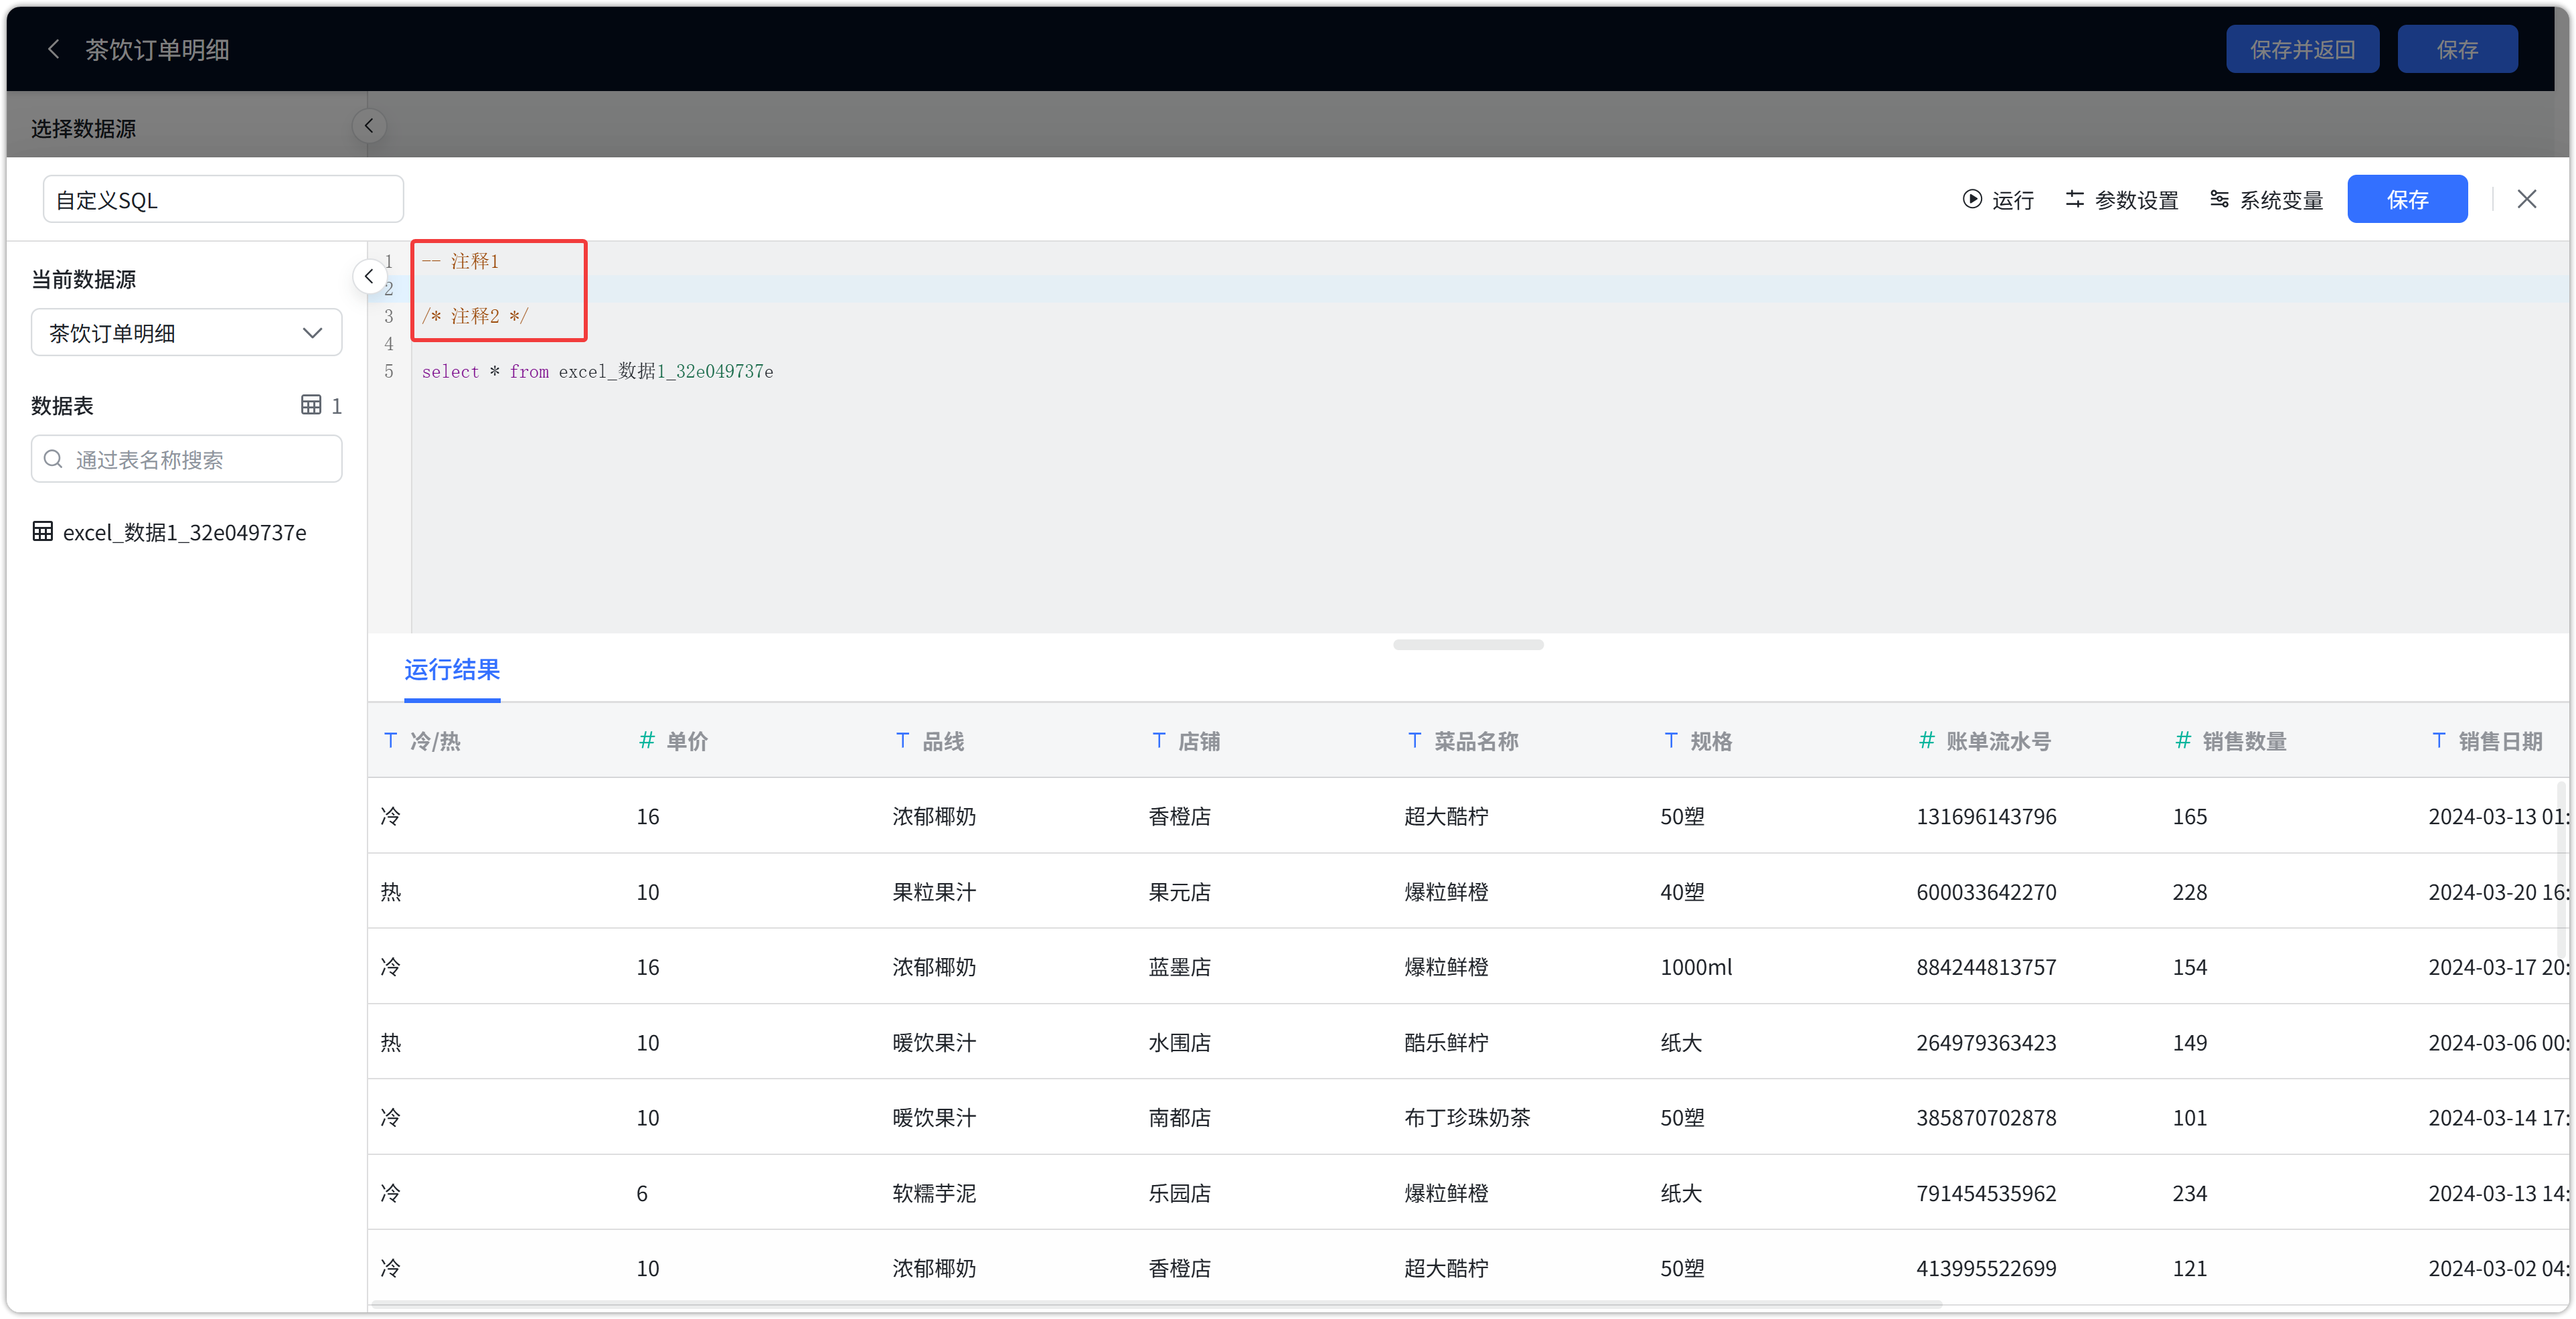Click the search magnifier icon in table search
This screenshot has height=1319, width=2576.
click(54, 459)
